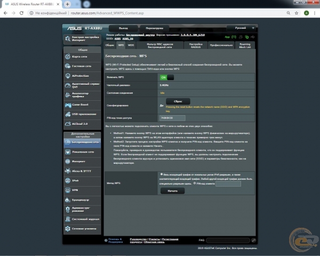Open the browser zoom magnifier icon

(289, 13)
